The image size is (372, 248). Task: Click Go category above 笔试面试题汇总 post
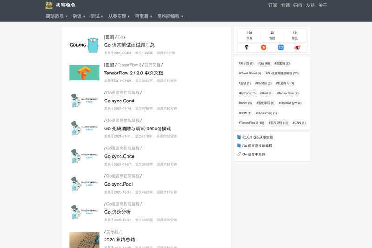click(120, 37)
